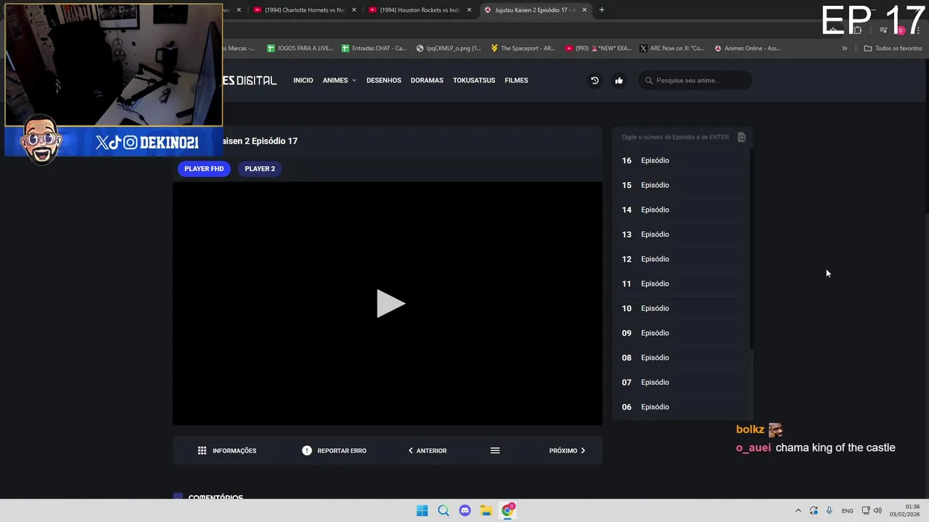
Task: Select episode 13 in the list
Action: (680, 234)
